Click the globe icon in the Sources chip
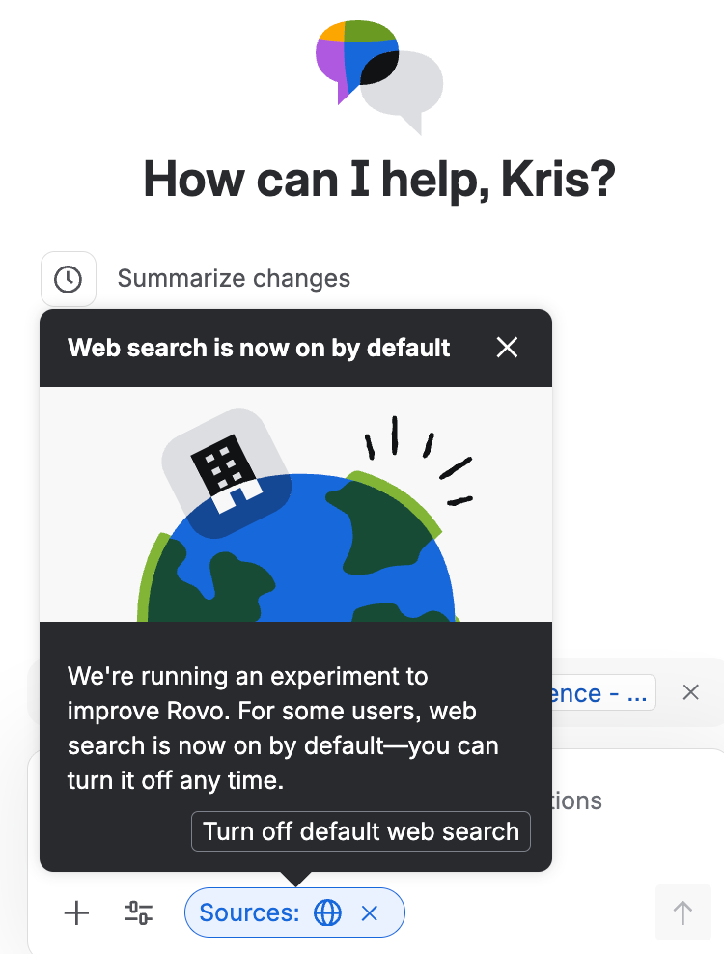Image resolution: width=724 pixels, height=954 pixels. (x=329, y=912)
